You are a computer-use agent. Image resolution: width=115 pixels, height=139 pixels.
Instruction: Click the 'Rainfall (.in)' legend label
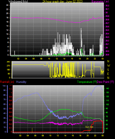pyautogui.click(x=7, y=82)
